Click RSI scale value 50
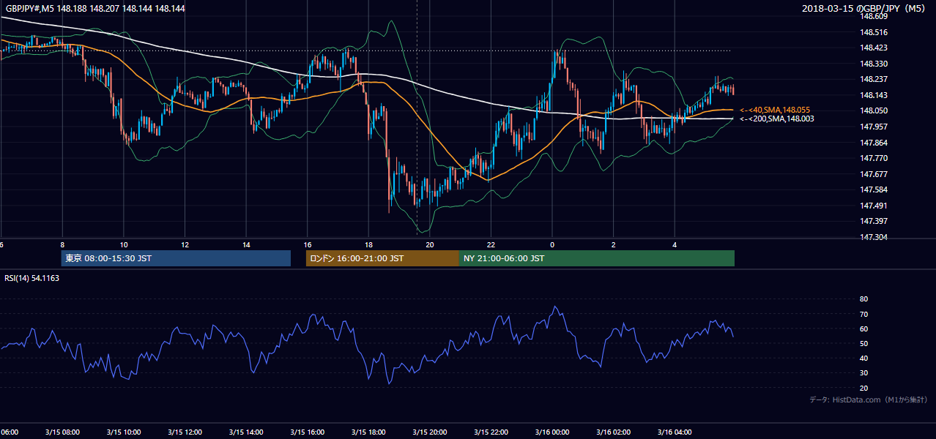The height and width of the screenshot is (439, 936). coord(863,344)
